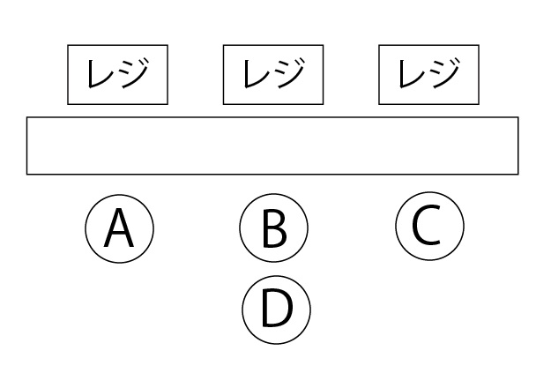Pick the letter A inside its circle
The image size is (551, 388).
[119, 229]
